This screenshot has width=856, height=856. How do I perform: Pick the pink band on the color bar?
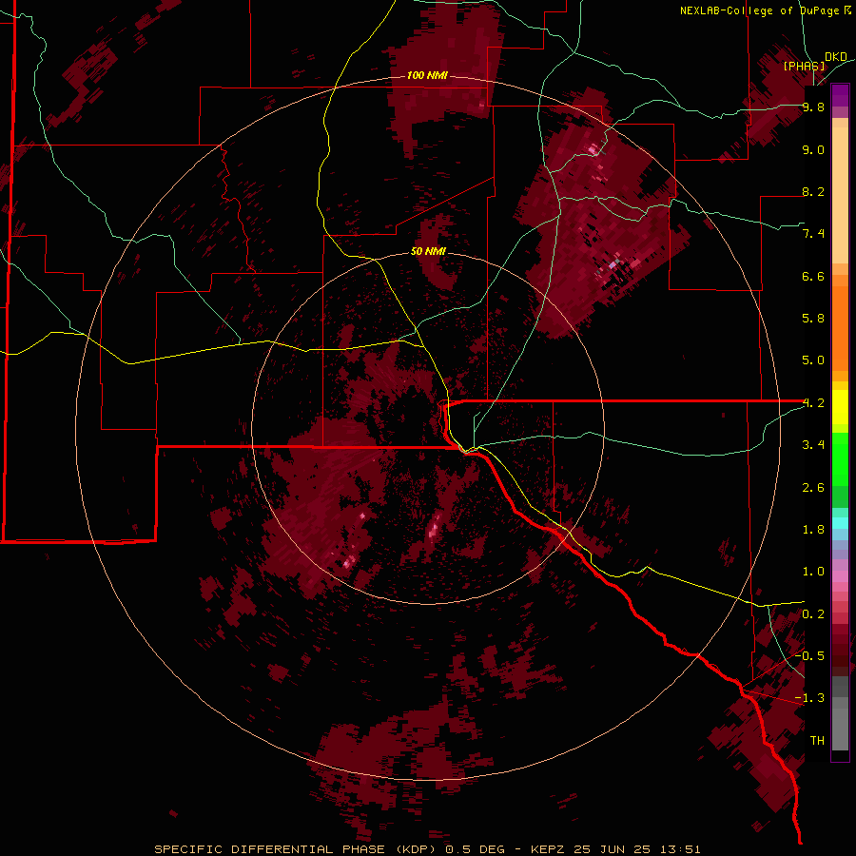point(840,576)
